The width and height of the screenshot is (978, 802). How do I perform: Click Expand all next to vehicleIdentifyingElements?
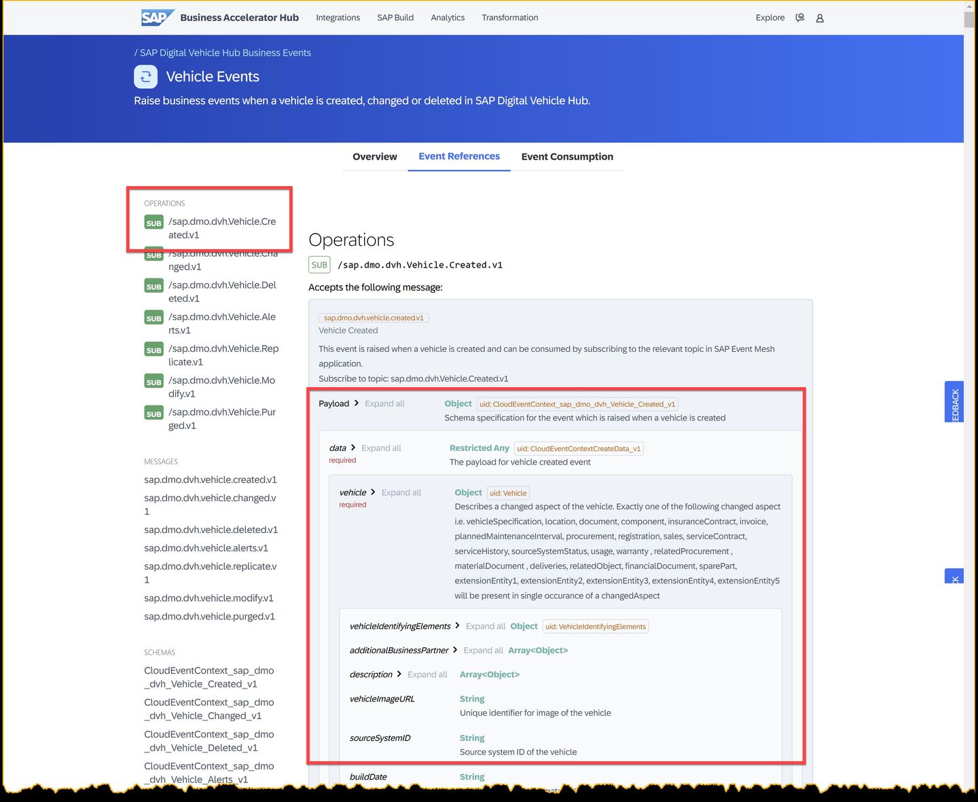pos(486,626)
